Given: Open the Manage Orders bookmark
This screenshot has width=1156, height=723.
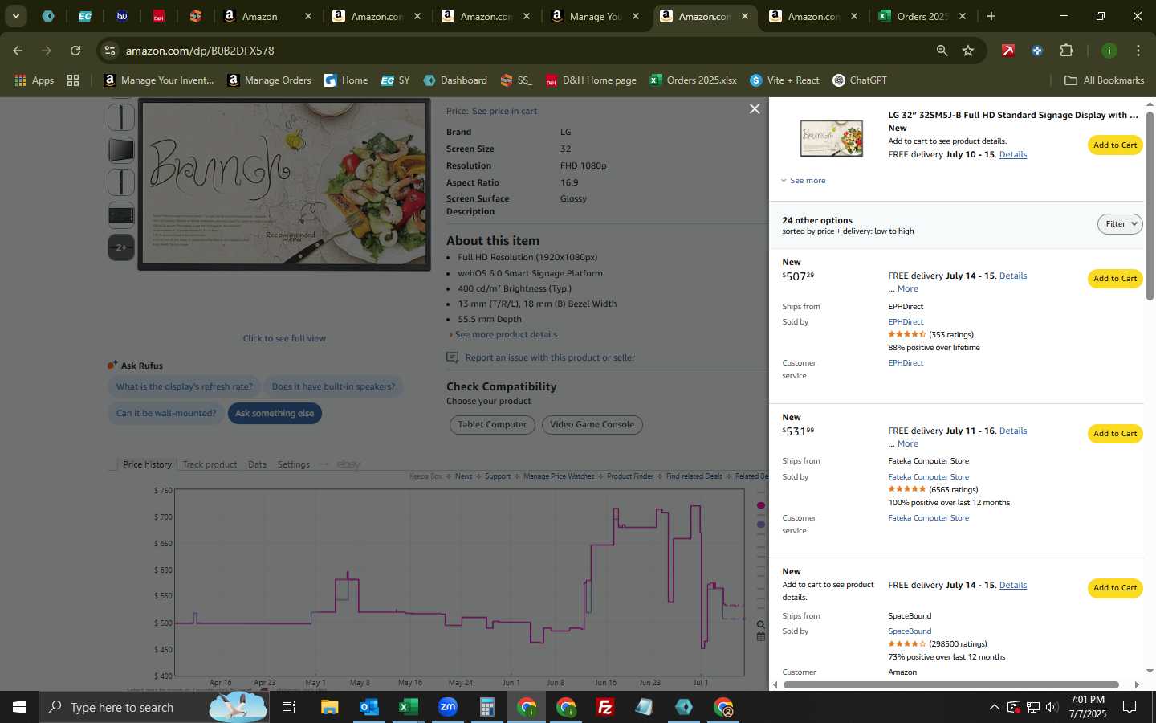Looking at the screenshot, I should (x=269, y=80).
